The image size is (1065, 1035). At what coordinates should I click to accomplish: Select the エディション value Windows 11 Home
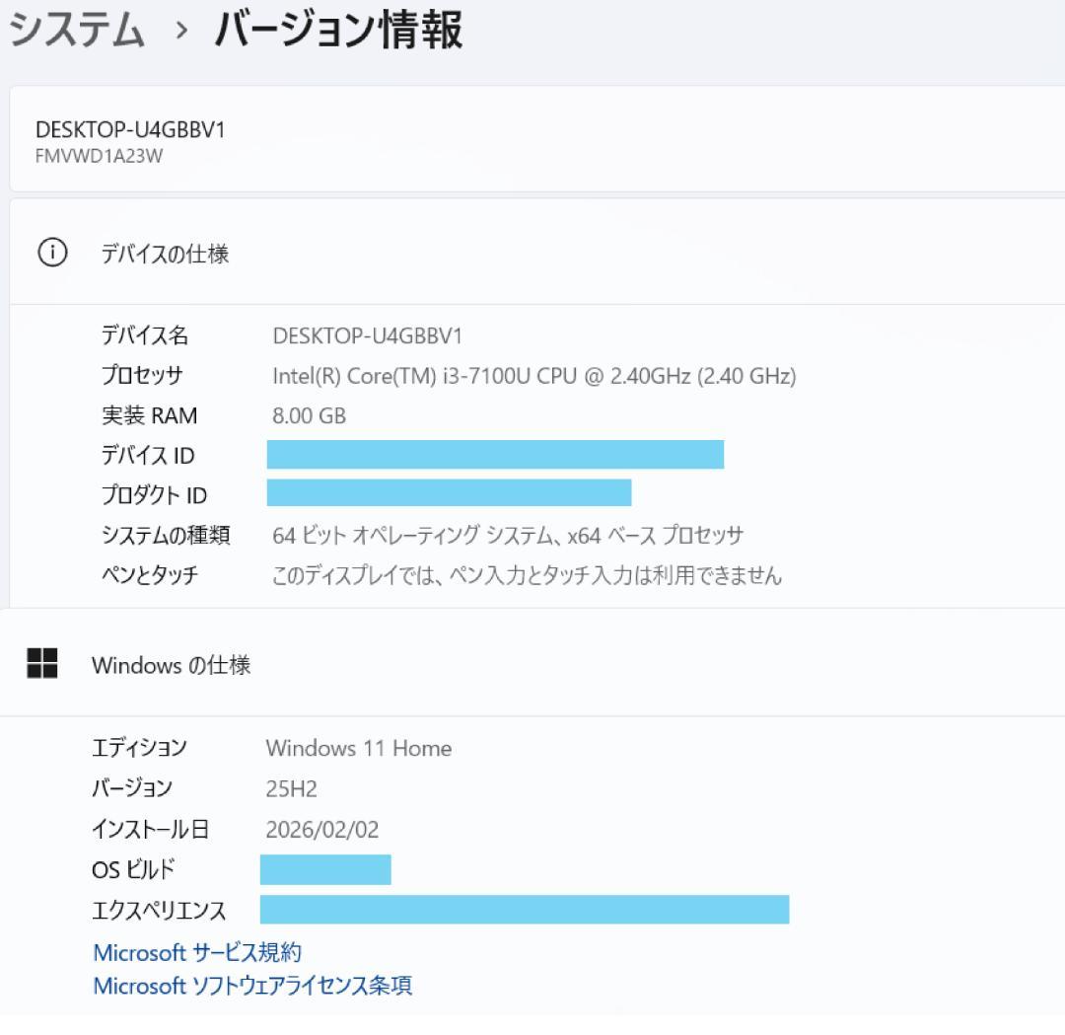[x=359, y=748]
